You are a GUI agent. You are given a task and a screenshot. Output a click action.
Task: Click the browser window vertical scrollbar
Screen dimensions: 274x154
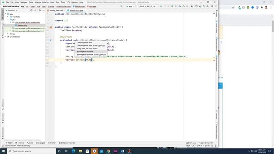click(x=273, y=26)
